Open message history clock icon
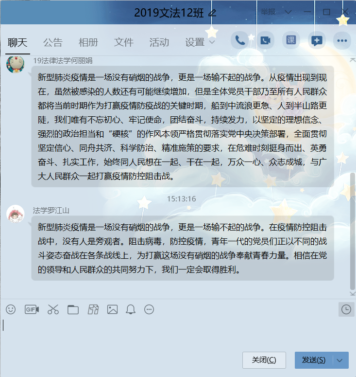The image size is (356, 377). [x=346, y=309]
